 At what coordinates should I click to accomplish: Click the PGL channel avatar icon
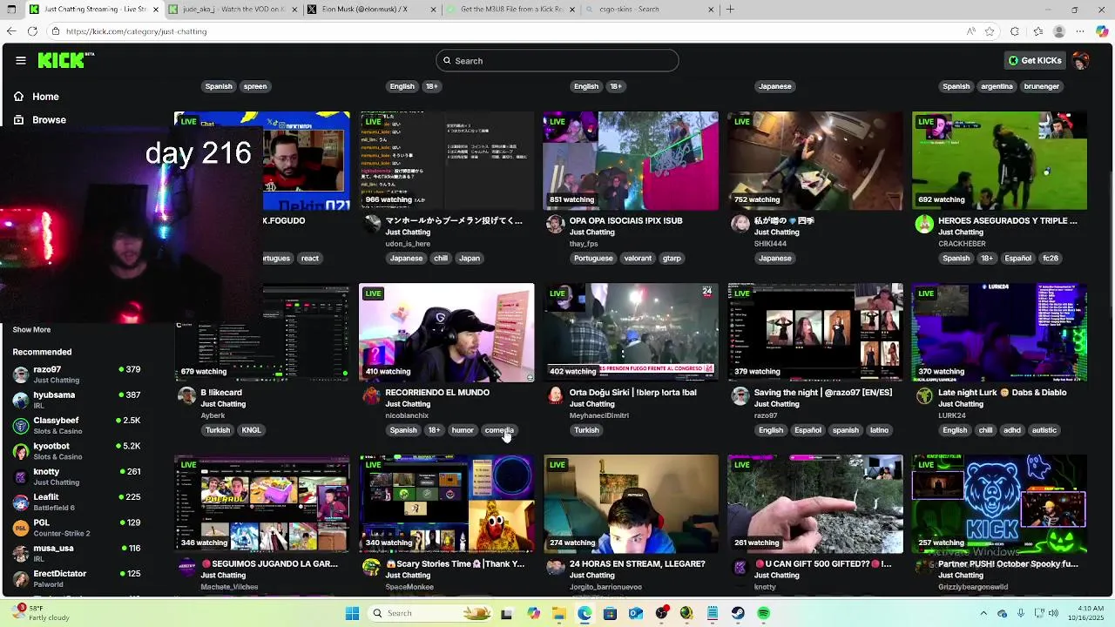click(x=20, y=528)
